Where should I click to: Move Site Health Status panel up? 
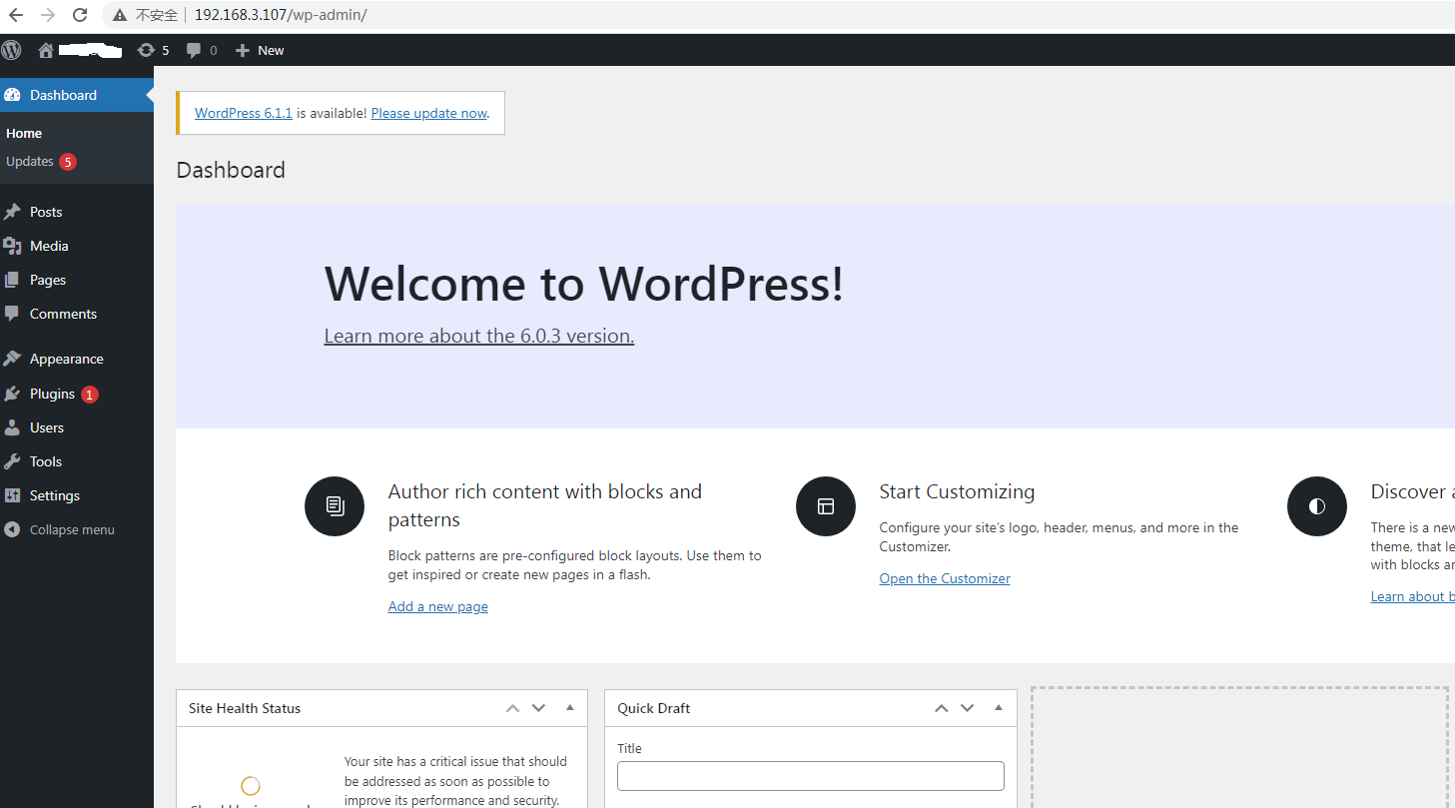[512, 708]
